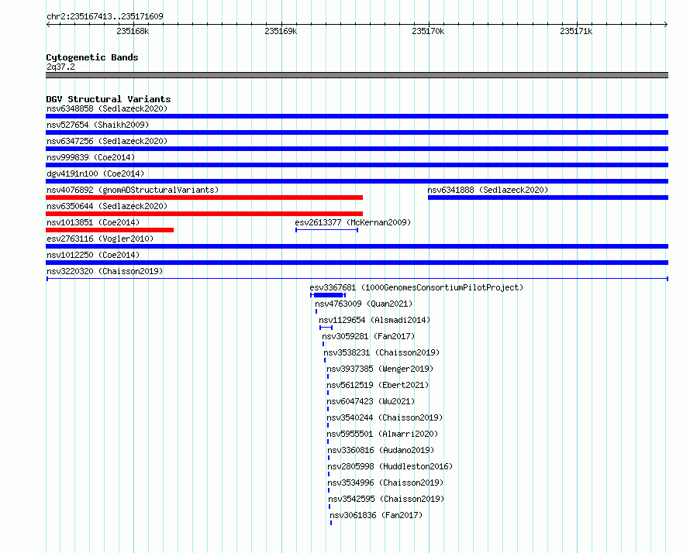Click the 235171k ruler label

pos(576,31)
